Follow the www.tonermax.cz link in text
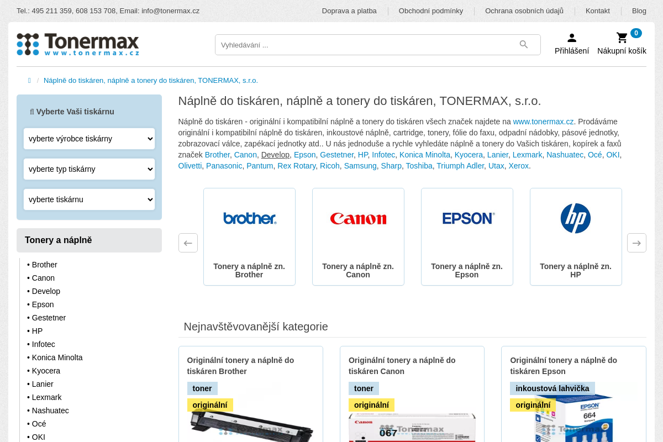663x442 pixels. [544, 122]
